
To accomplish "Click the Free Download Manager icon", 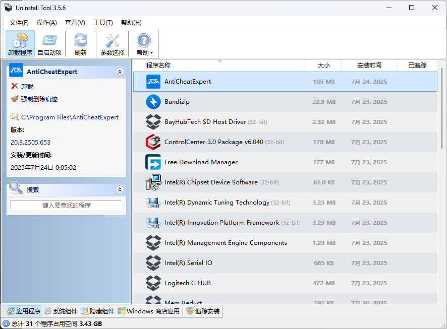I will click(153, 162).
